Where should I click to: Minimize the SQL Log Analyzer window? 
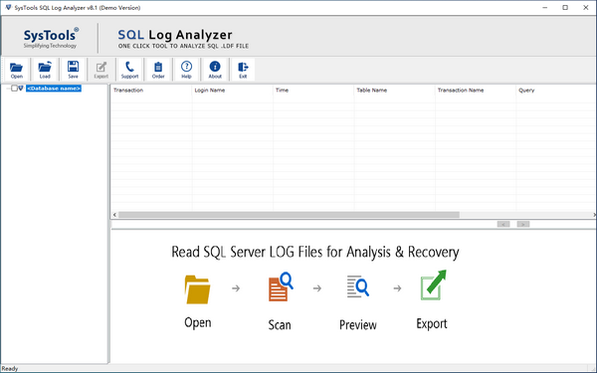click(x=545, y=8)
